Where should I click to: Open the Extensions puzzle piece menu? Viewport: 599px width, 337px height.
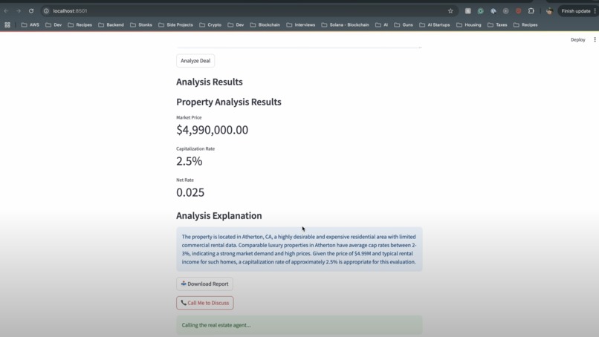point(531,11)
